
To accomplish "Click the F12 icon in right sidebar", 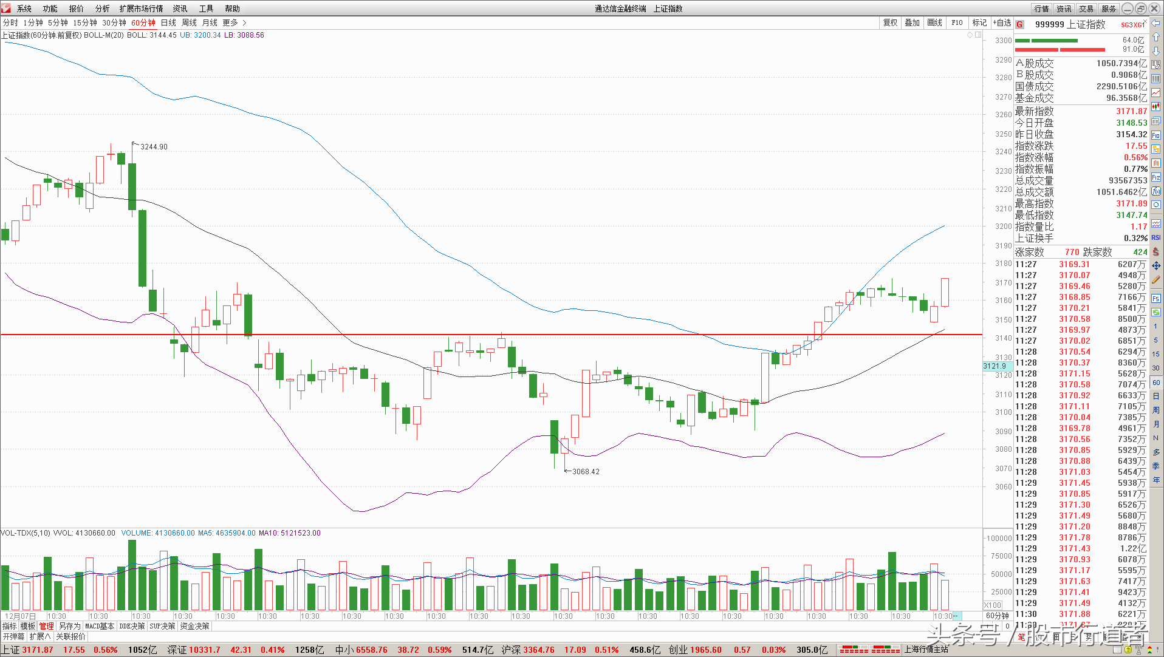I will tap(1156, 177).
